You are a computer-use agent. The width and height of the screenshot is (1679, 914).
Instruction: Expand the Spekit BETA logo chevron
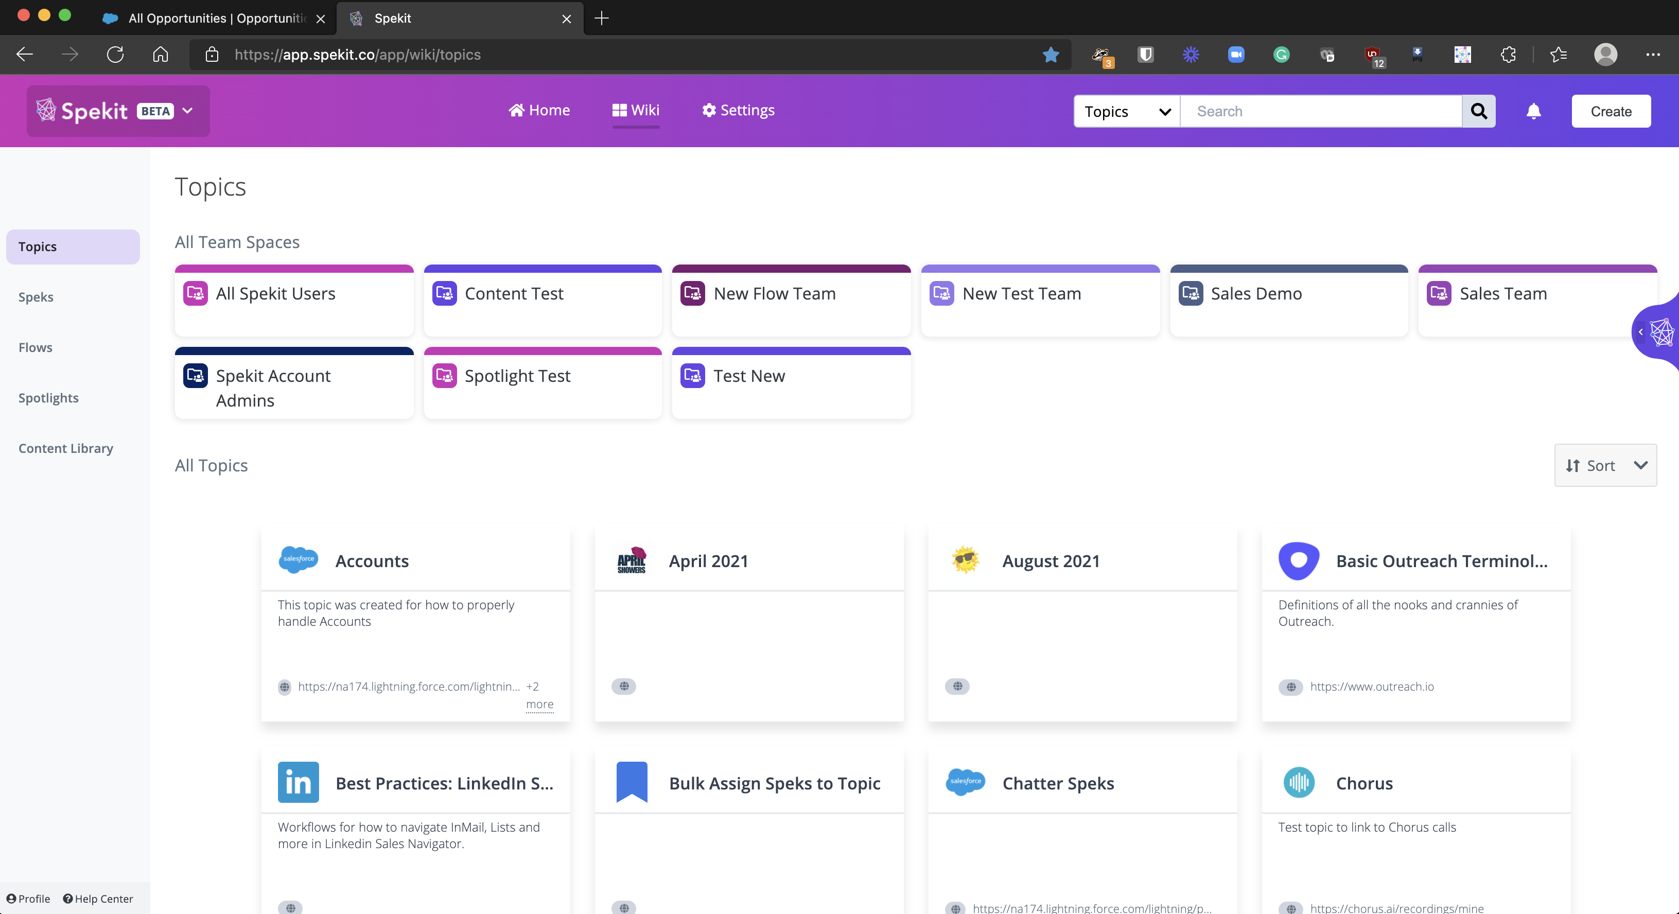pyautogui.click(x=188, y=111)
